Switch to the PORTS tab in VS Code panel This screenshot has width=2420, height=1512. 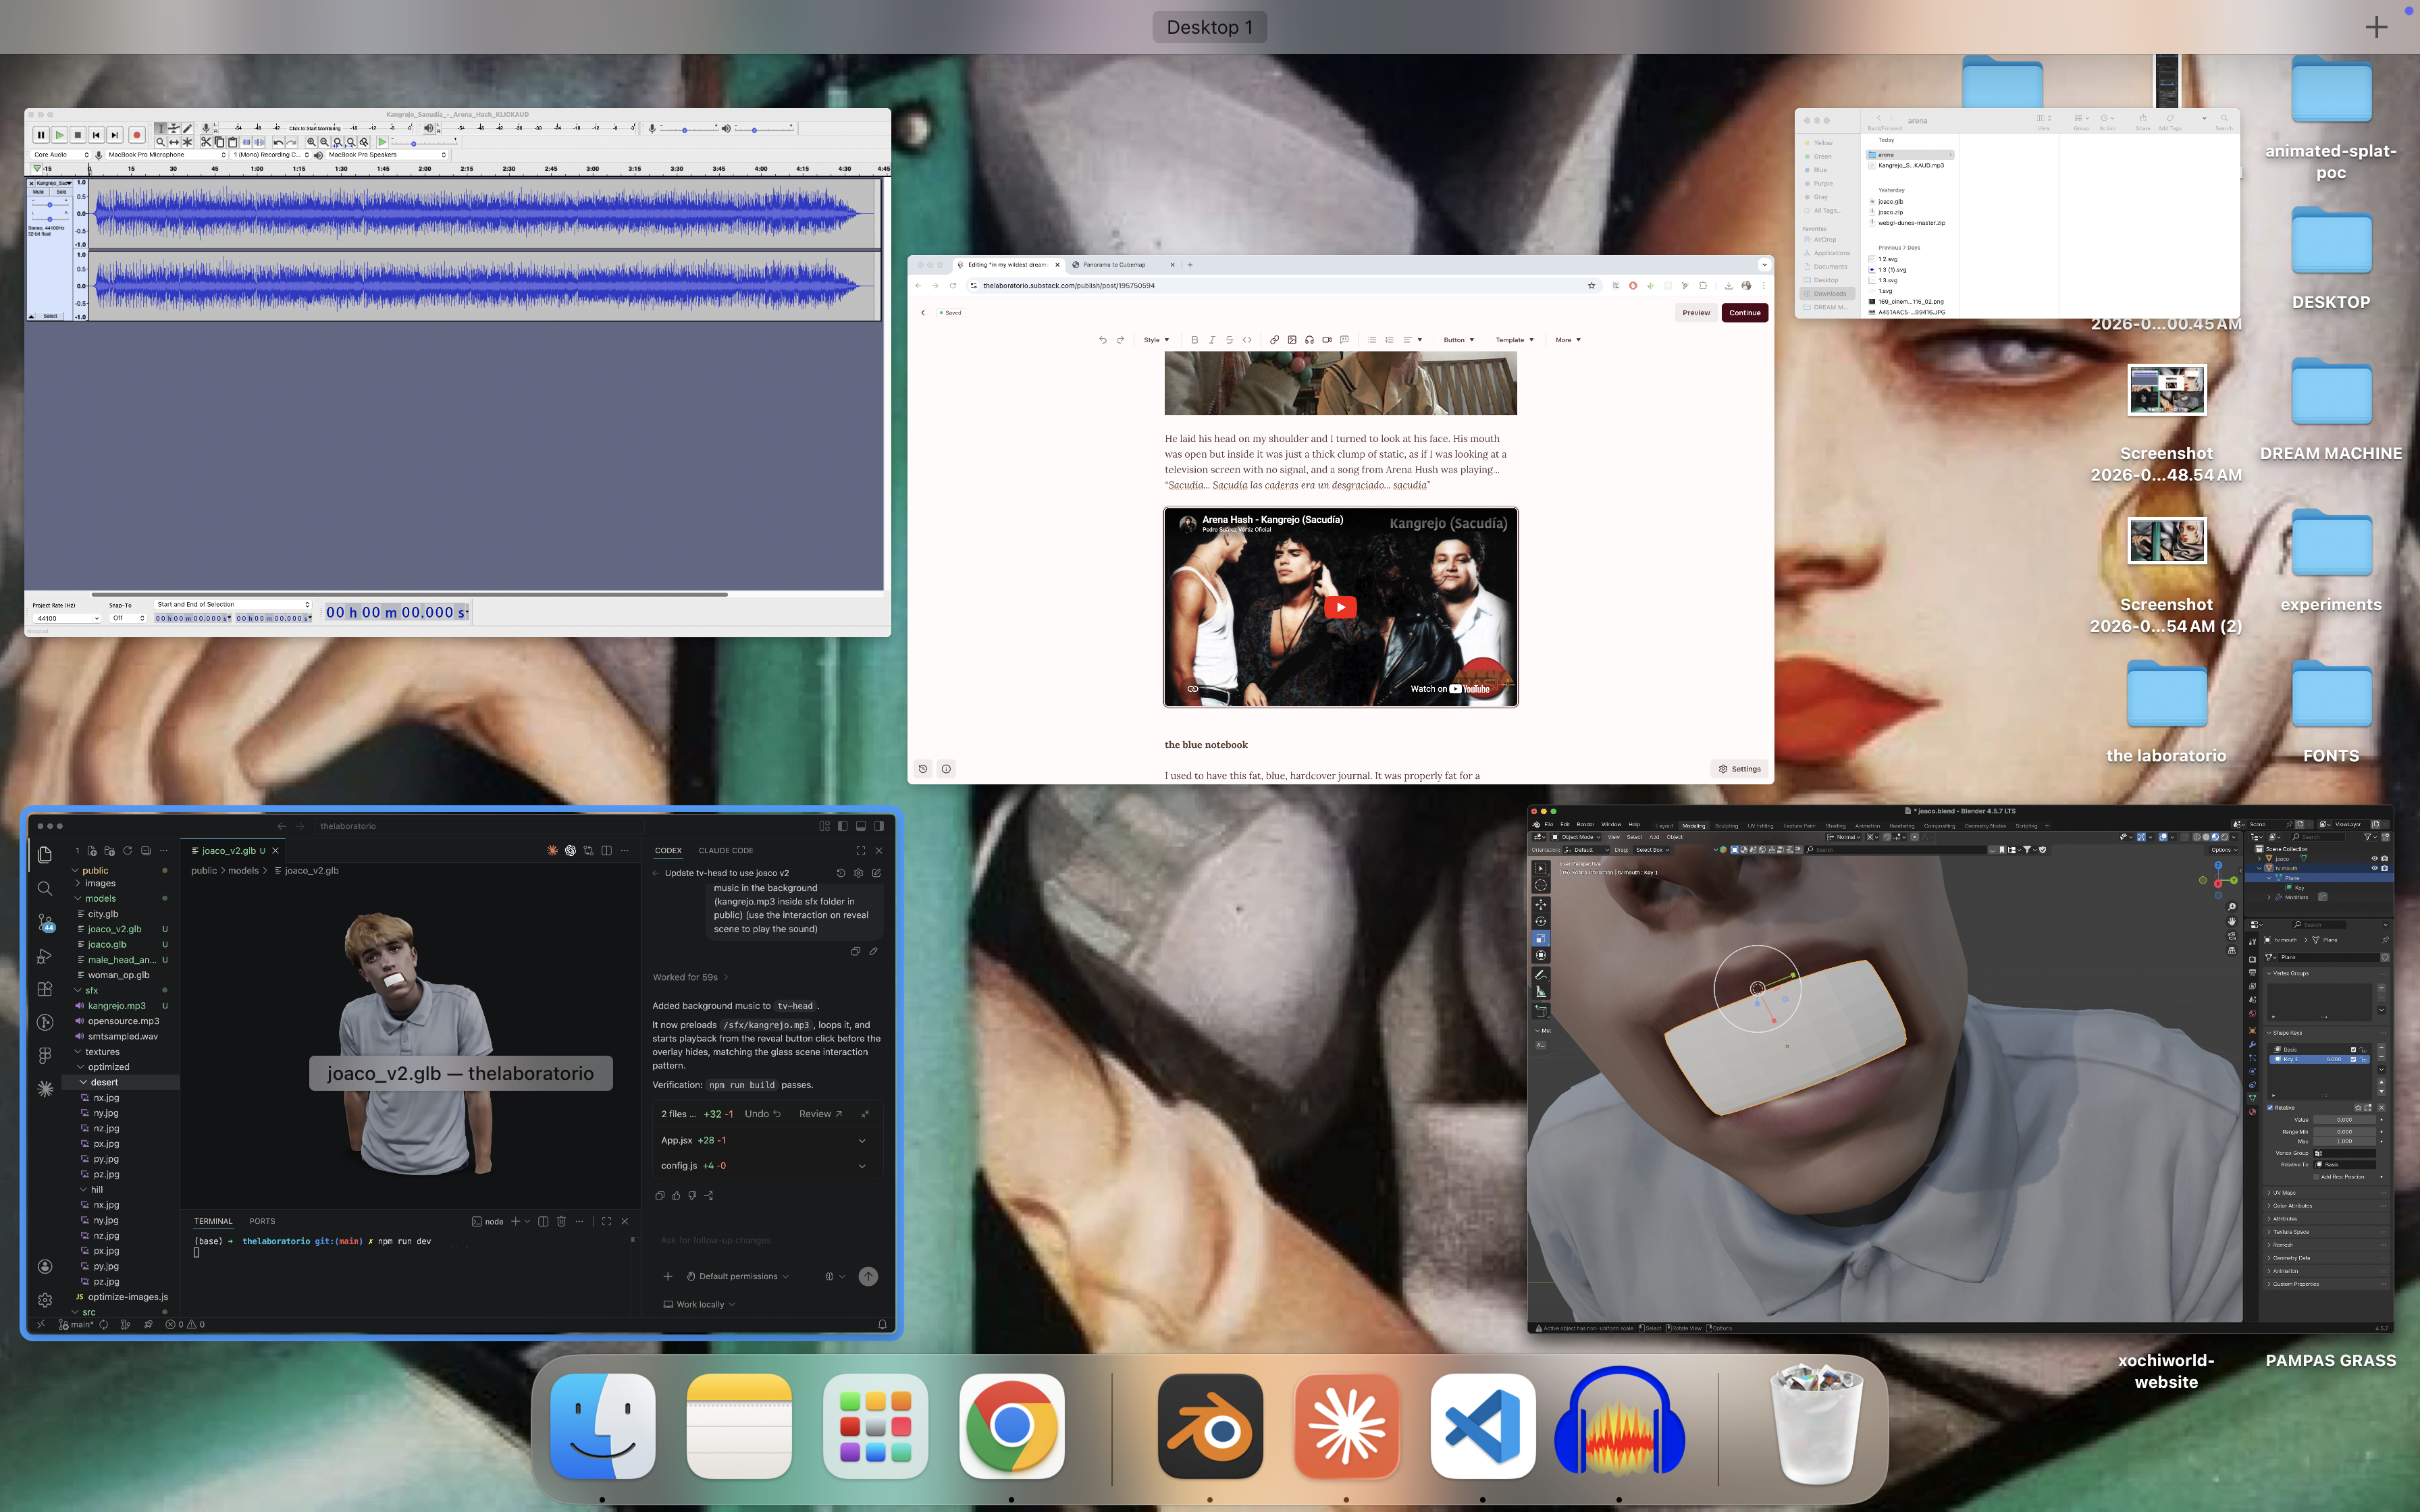[x=262, y=1221]
